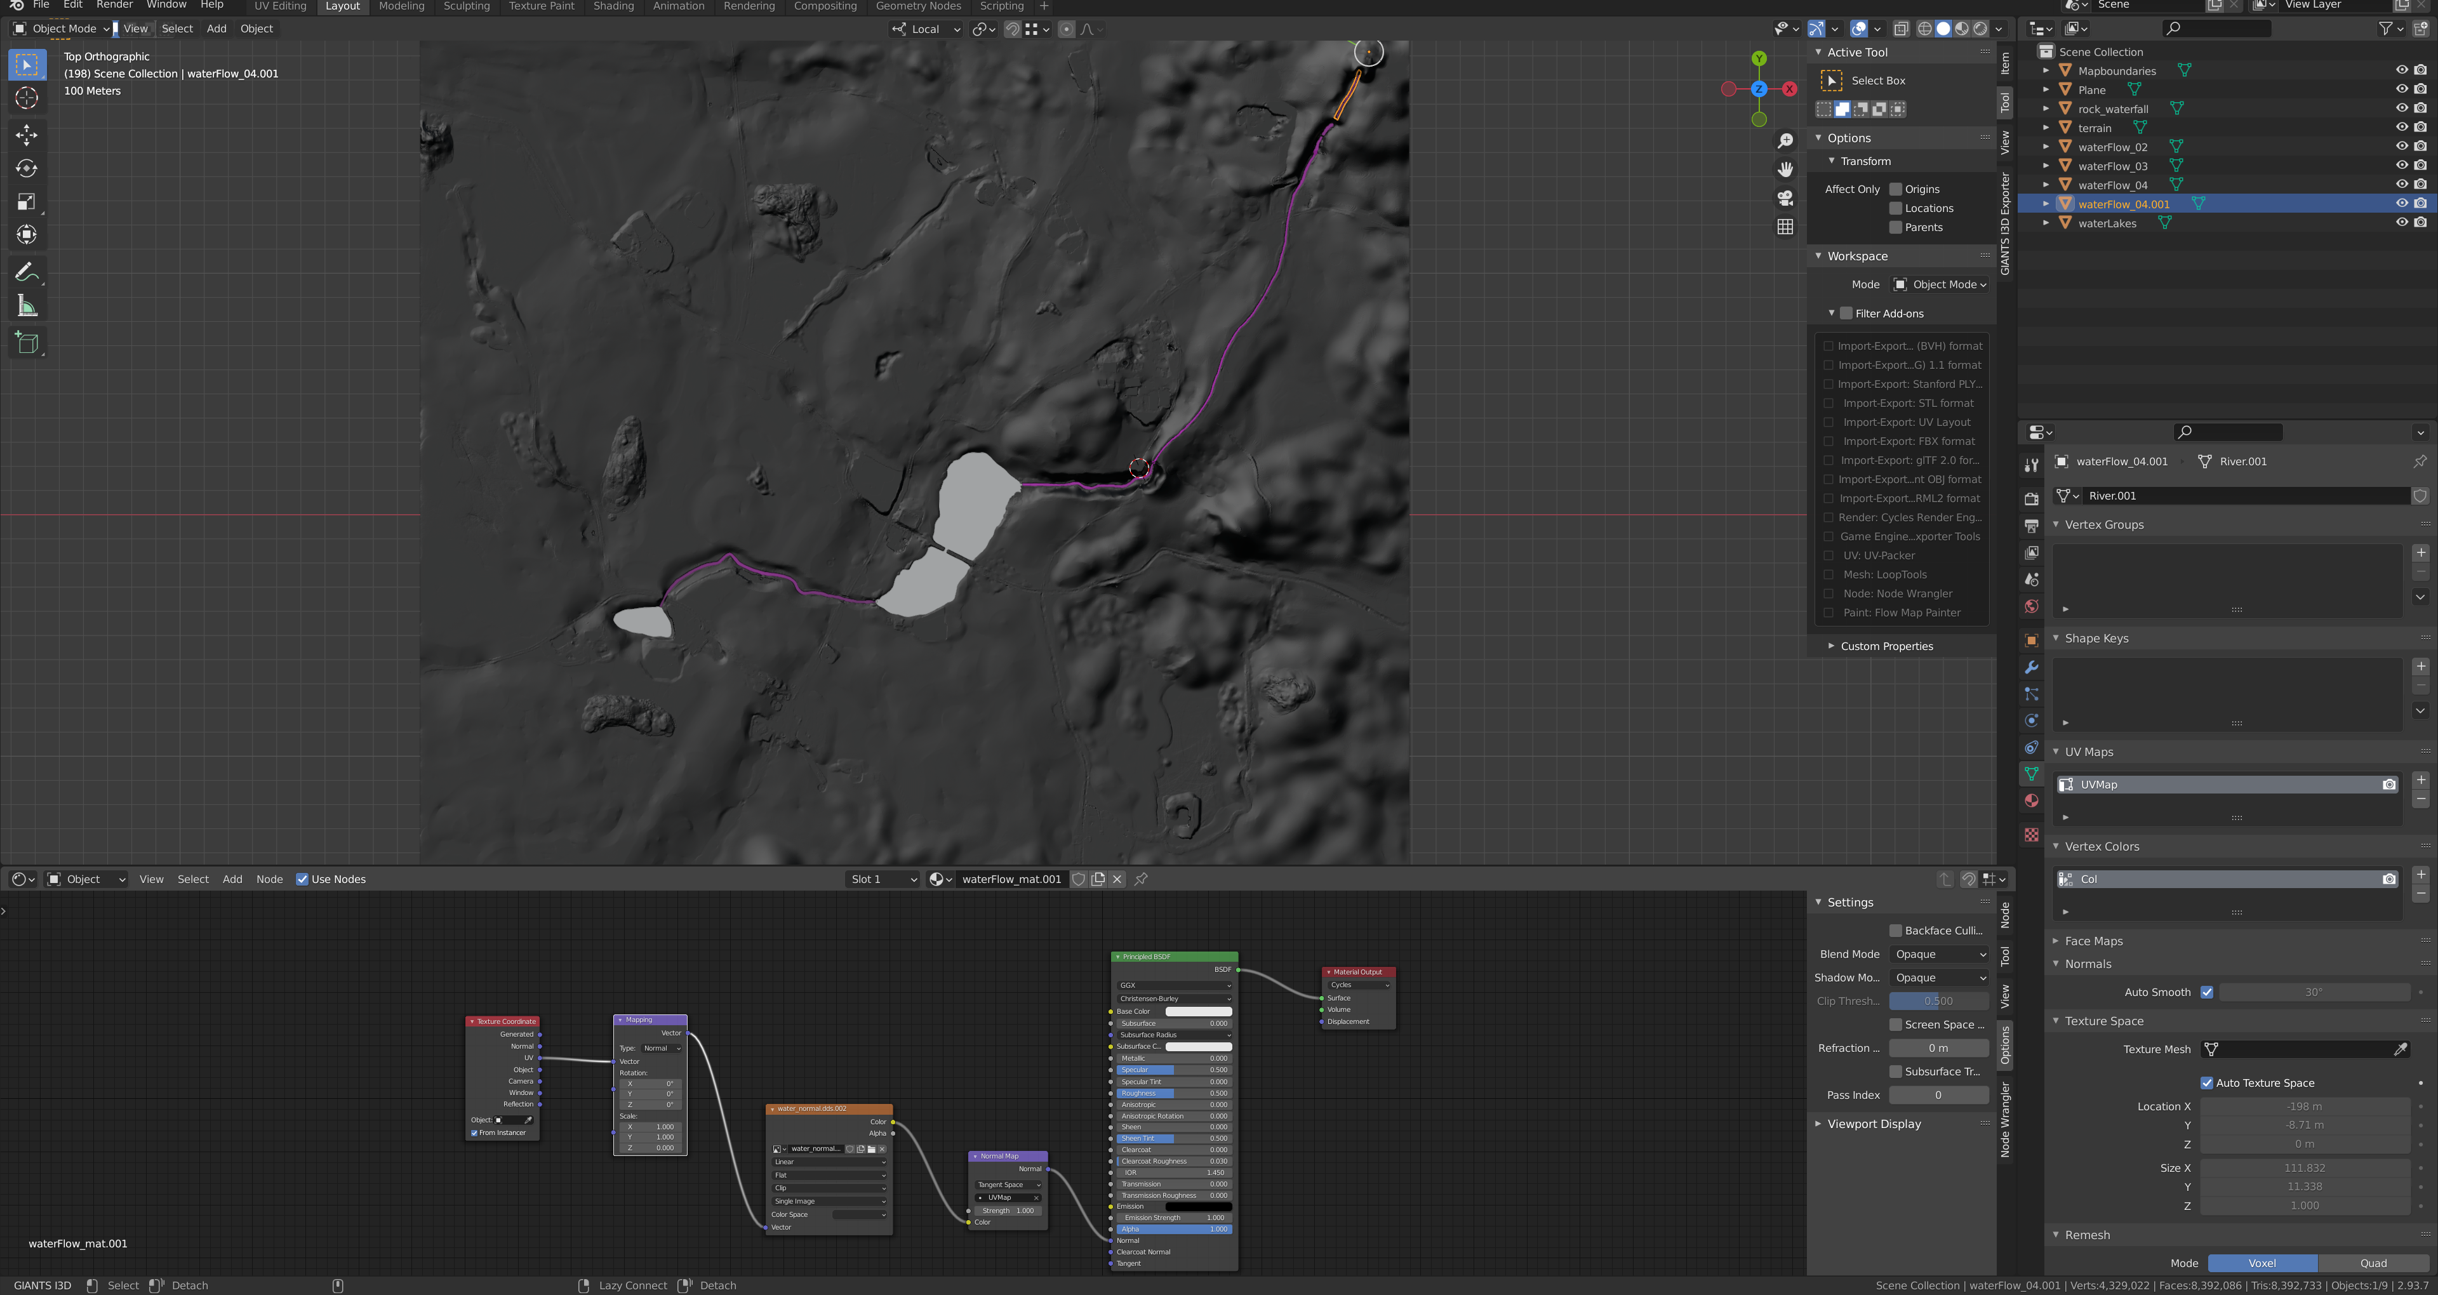Image resolution: width=2438 pixels, height=1295 pixels.
Task: Select Quad remesh mode button
Action: click(2373, 1263)
